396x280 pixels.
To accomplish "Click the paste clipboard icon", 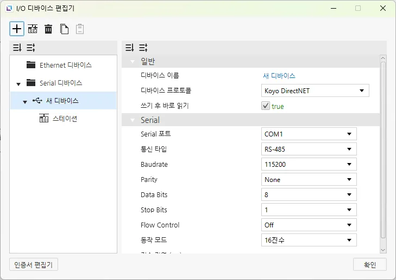I will pyautogui.click(x=80, y=29).
